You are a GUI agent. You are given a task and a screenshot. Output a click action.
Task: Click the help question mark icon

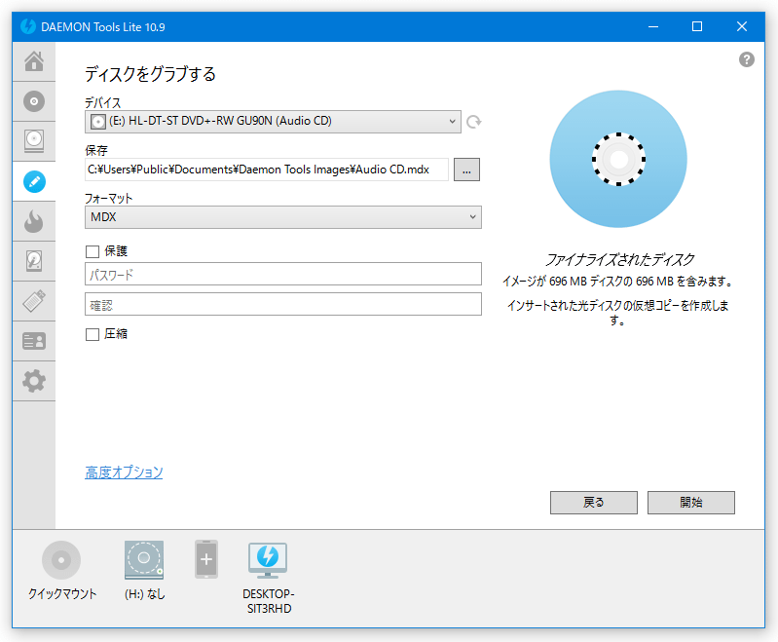coord(746,59)
